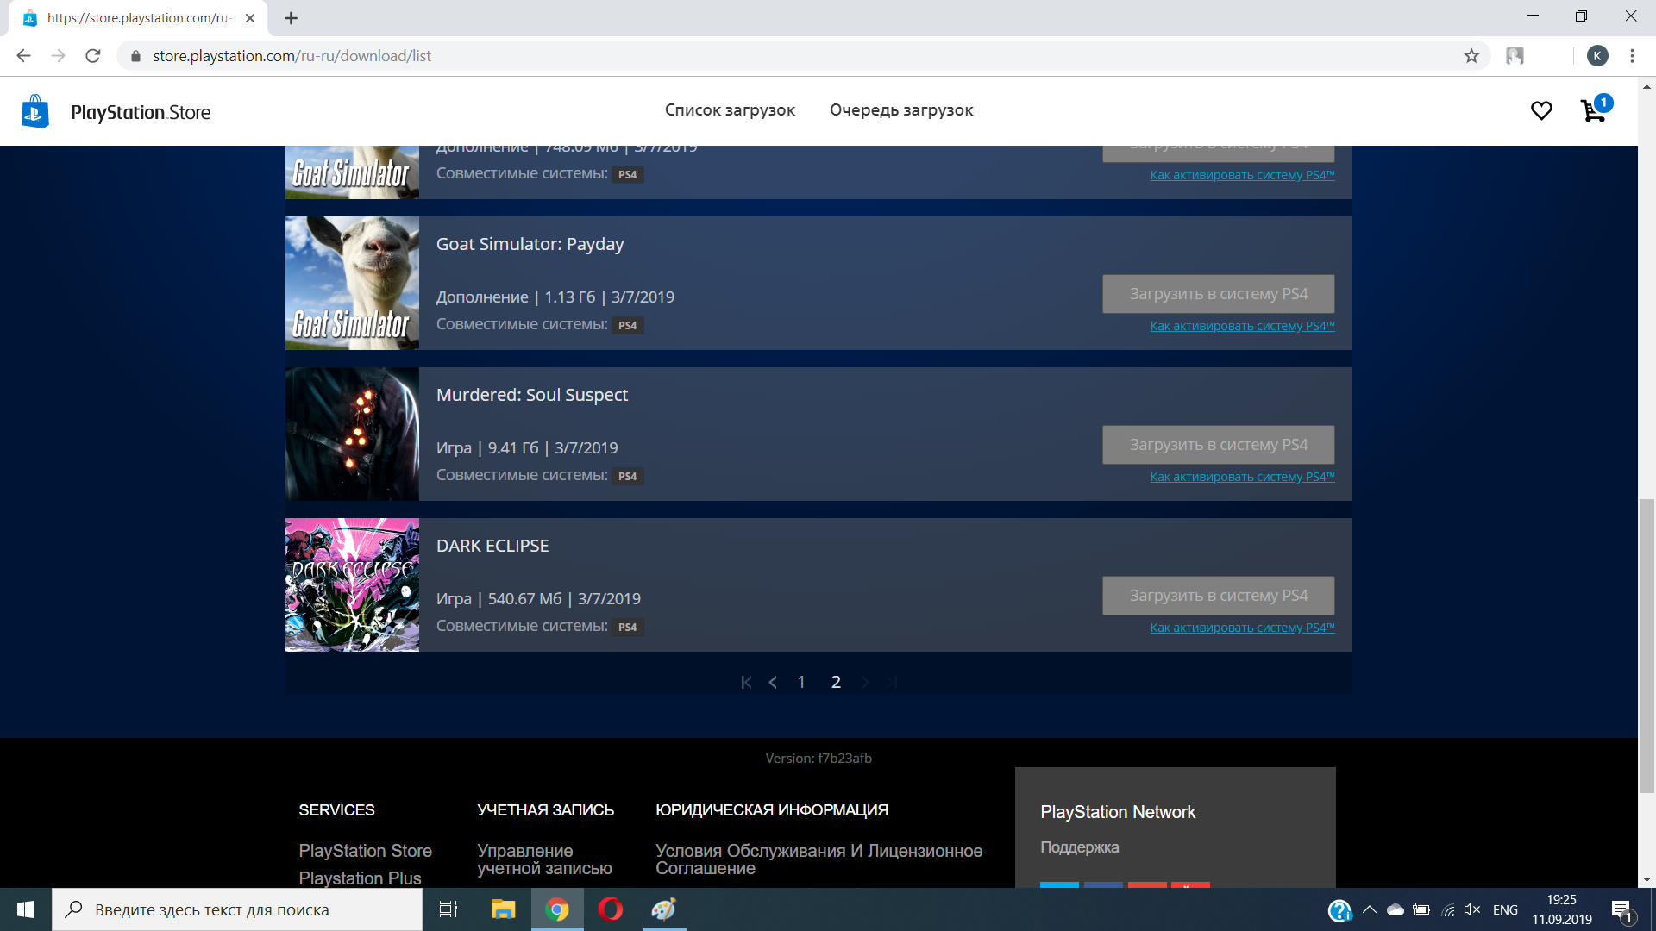Open the Chrome three-dot menu
1656x931 pixels.
(x=1632, y=56)
